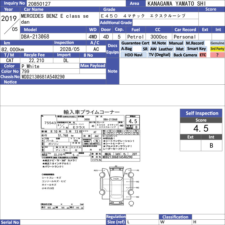Click the car damage diagram on sheet
This screenshot has height=225, width=225.
point(116,186)
